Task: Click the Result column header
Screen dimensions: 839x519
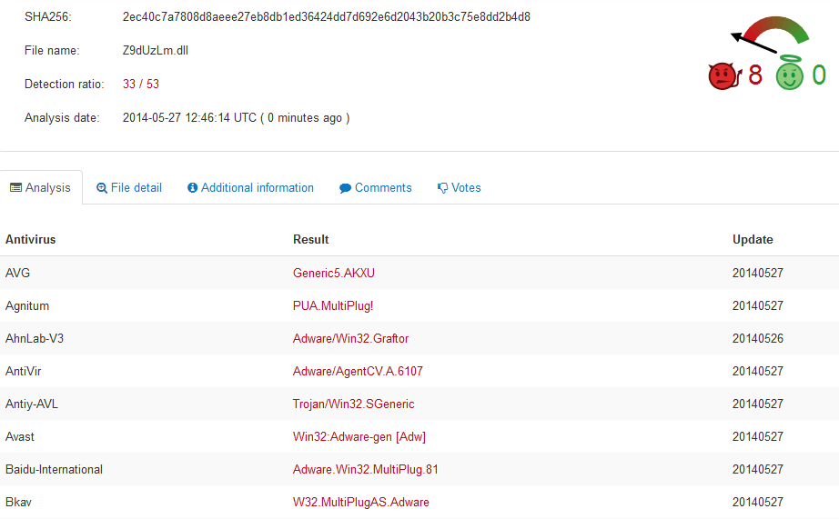Action: 311,239
